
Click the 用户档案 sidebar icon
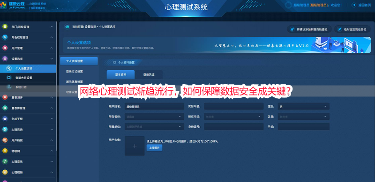[x=5, y=140]
